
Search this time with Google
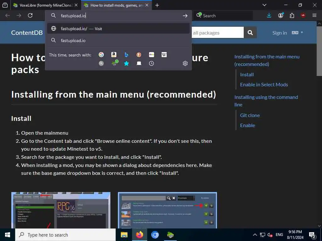[x=101, y=55]
